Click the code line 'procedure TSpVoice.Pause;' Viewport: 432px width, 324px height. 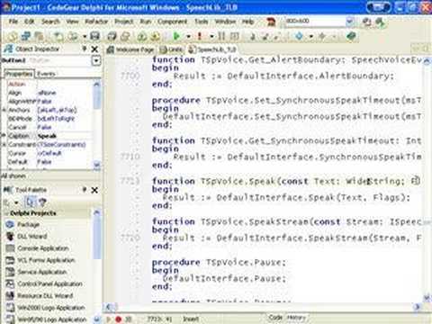pos(219,262)
